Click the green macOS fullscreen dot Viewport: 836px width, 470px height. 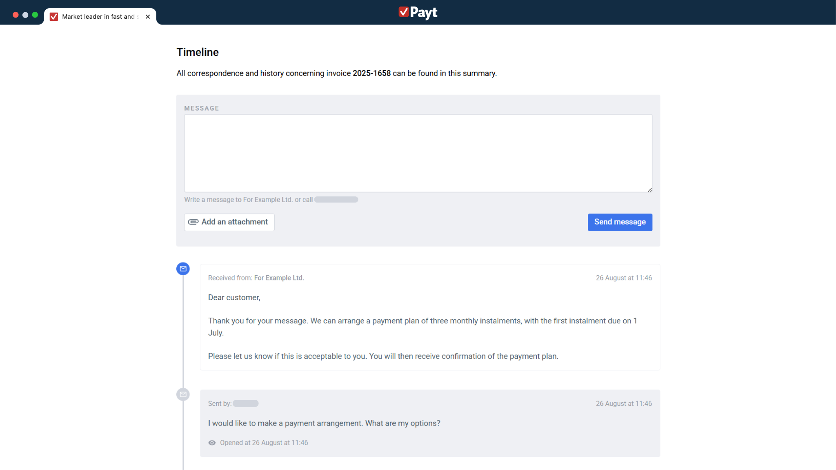click(35, 15)
